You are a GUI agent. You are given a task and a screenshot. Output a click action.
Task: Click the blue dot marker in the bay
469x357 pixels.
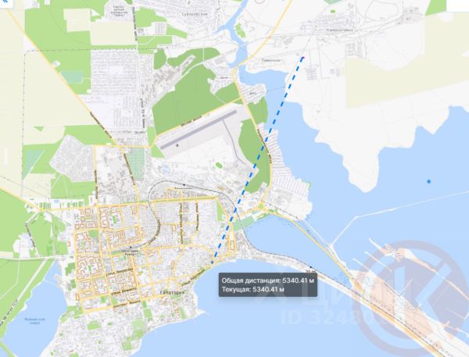(428, 181)
